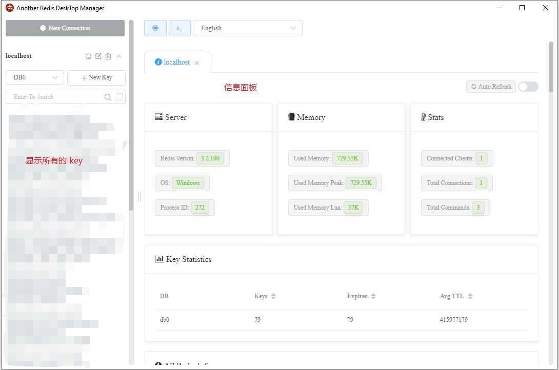The width and height of the screenshot is (559, 370).
Task: Collapse the localhost connection chevron
Action: click(x=119, y=56)
